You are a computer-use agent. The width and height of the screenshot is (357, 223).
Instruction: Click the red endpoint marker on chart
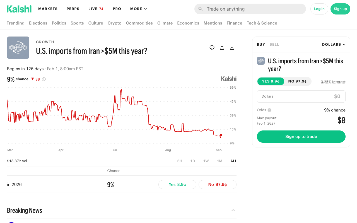[x=221, y=135]
